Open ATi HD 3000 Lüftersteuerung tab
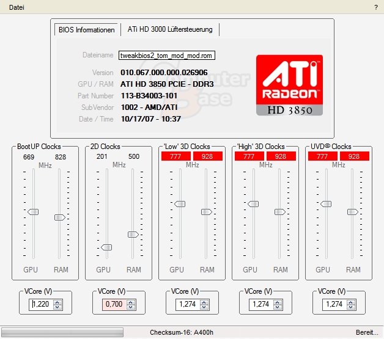 (x=170, y=29)
